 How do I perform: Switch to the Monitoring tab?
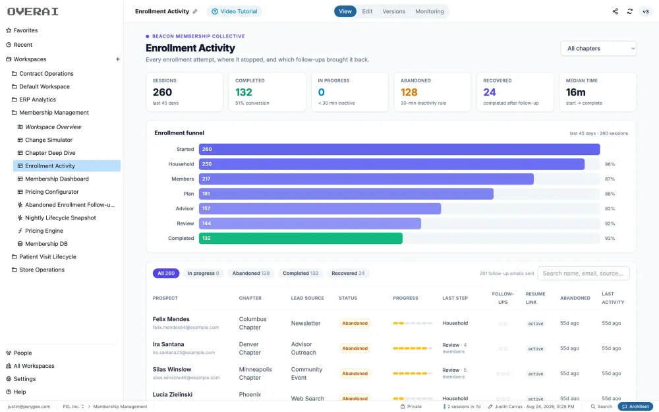430,11
